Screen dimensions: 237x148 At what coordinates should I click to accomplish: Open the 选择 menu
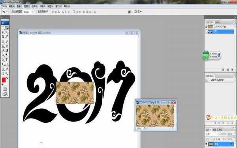point(34,6)
